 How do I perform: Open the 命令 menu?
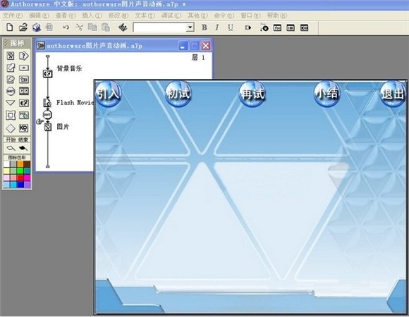(224, 15)
